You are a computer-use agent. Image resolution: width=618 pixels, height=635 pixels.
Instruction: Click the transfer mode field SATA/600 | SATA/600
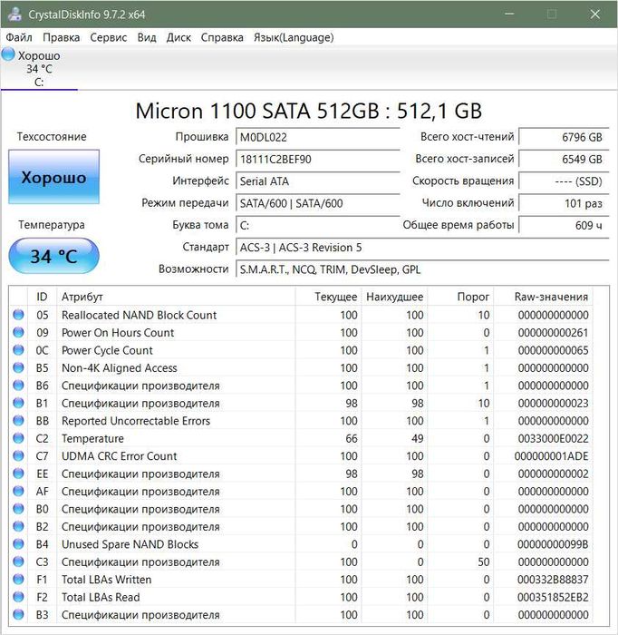tap(317, 203)
